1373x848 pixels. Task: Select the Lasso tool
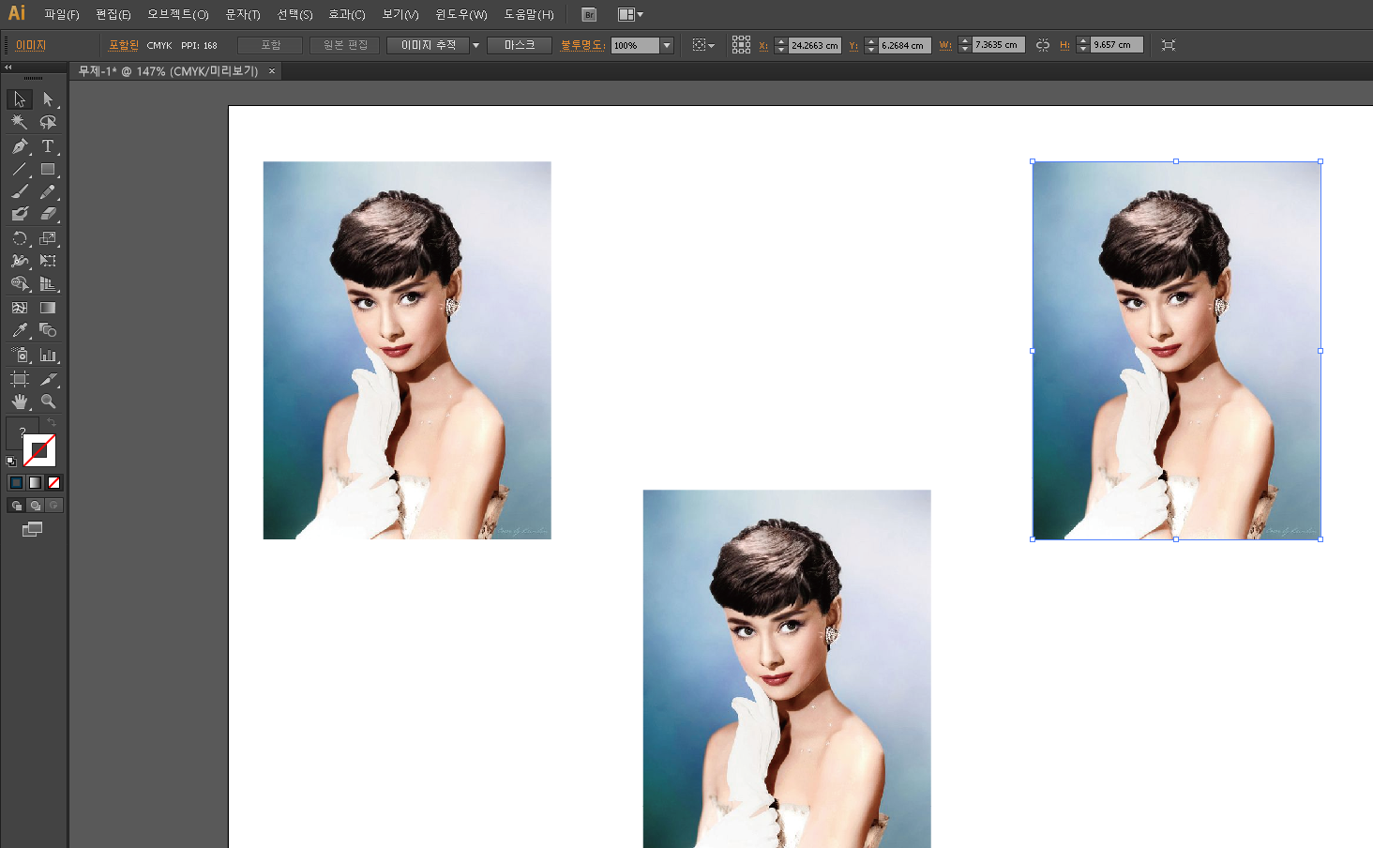point(48,122)
